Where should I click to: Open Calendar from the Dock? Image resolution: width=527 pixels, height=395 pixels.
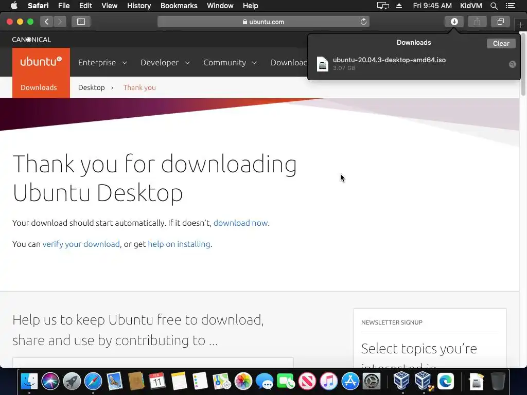pyautogui.click(x=157, y=381)
